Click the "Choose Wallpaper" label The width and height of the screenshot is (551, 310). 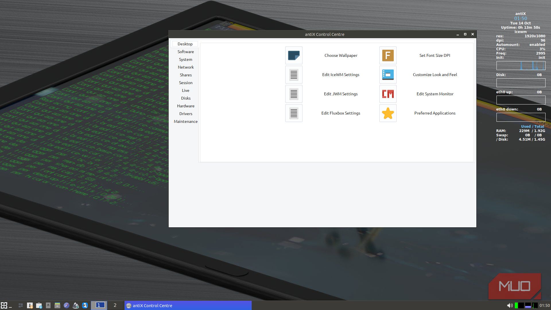[341, 55]
